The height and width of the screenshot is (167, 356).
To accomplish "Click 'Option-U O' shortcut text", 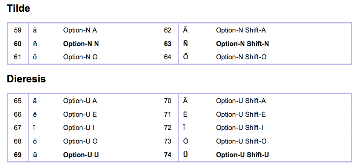I will 80,141.
